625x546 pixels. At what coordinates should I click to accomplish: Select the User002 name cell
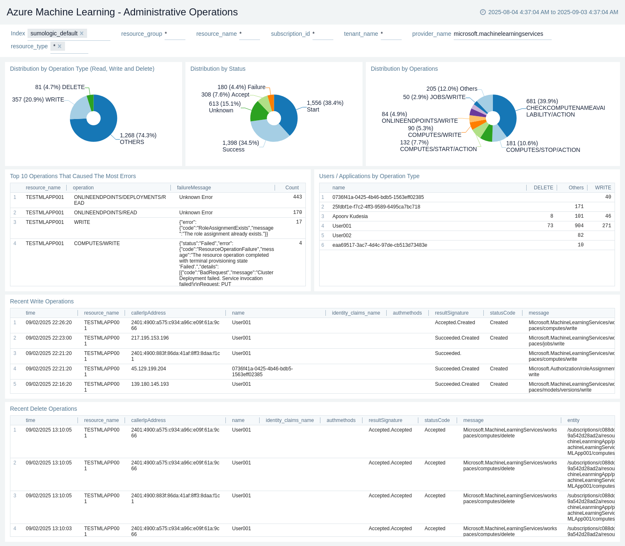click(x=342, y=236)
